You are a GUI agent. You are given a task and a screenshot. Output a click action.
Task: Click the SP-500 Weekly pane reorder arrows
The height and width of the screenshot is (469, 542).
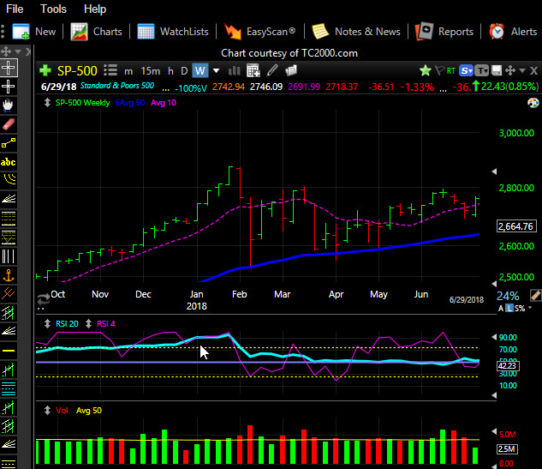[x=47, y=103]
